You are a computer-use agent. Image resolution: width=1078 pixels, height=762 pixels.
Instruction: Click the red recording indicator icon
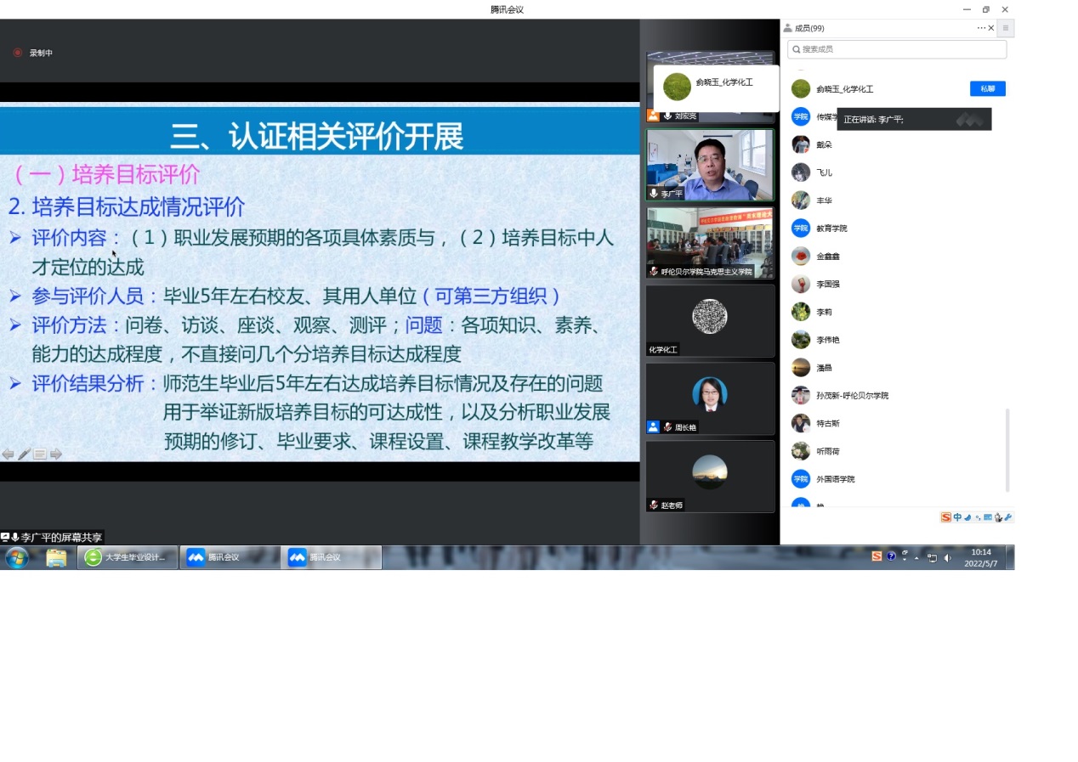(18, 53)
